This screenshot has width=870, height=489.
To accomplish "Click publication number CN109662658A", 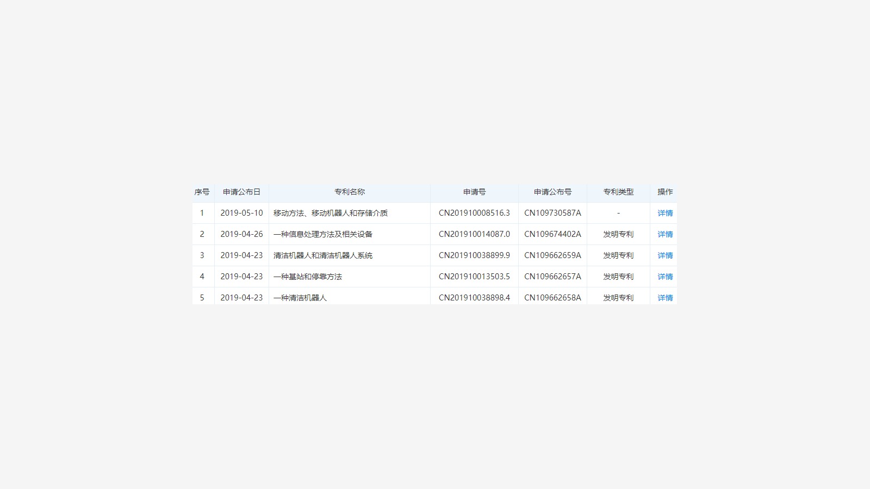I will [x=552, y=298].
